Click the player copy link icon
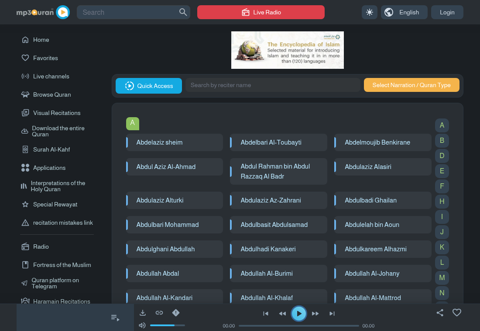The image size is (480, 331). click(x=159, y=313)
